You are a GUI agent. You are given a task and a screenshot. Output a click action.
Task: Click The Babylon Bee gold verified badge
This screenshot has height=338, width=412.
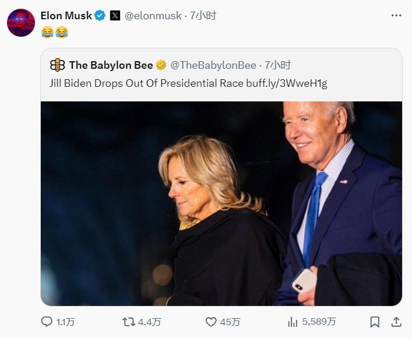(161, 65)
